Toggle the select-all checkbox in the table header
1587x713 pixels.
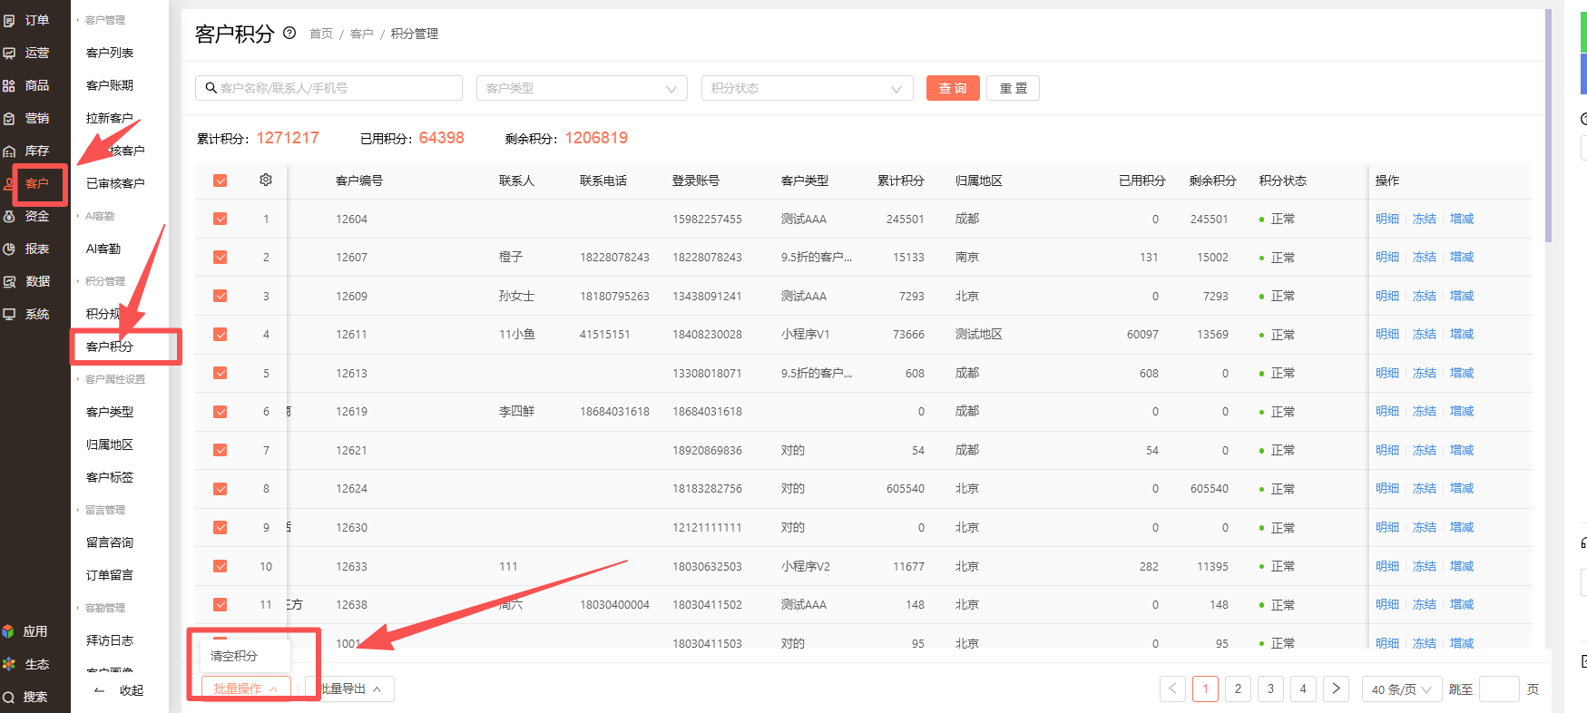tap(220, 181)
